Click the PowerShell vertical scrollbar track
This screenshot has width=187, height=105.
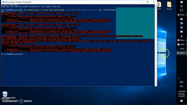click(x=156, y=46)
